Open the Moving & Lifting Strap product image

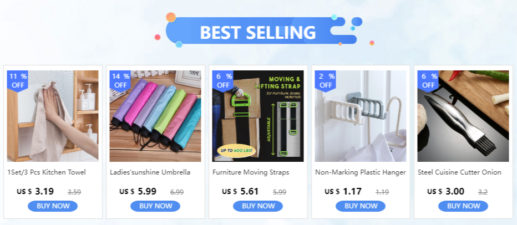pos(258,116)
